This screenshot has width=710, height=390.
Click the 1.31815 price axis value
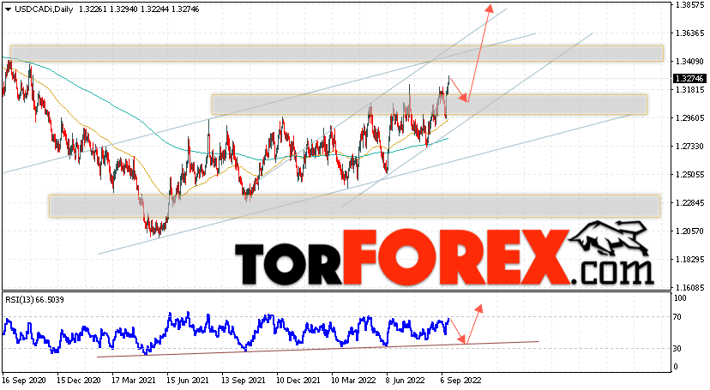[689, 90]
